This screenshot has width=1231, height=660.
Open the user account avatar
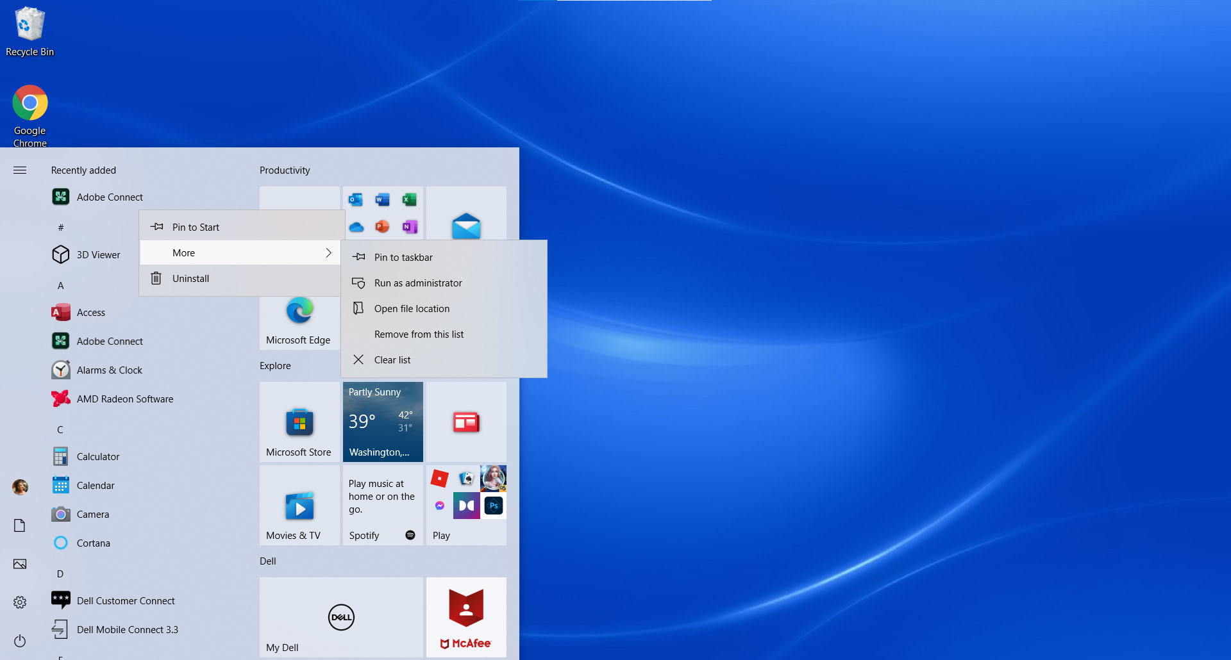tap(20, 487)
